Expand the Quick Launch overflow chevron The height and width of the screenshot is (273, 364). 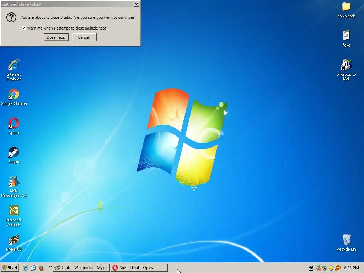coord(50,267)
